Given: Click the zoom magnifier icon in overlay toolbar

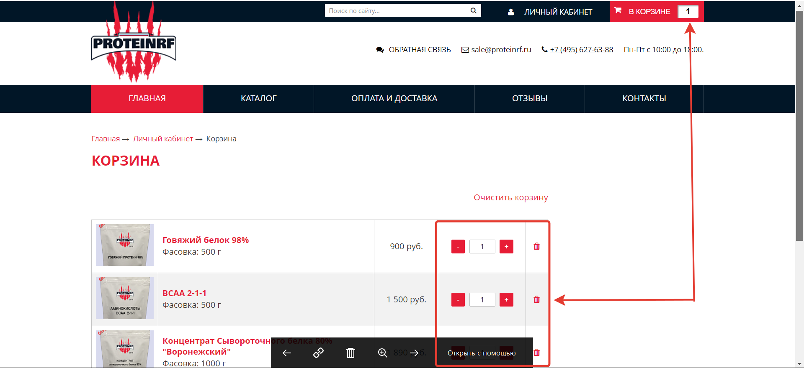Looking at the screenshot, I should (382, 353).
